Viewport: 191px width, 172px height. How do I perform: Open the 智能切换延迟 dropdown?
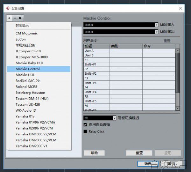[x=114, y=118]
